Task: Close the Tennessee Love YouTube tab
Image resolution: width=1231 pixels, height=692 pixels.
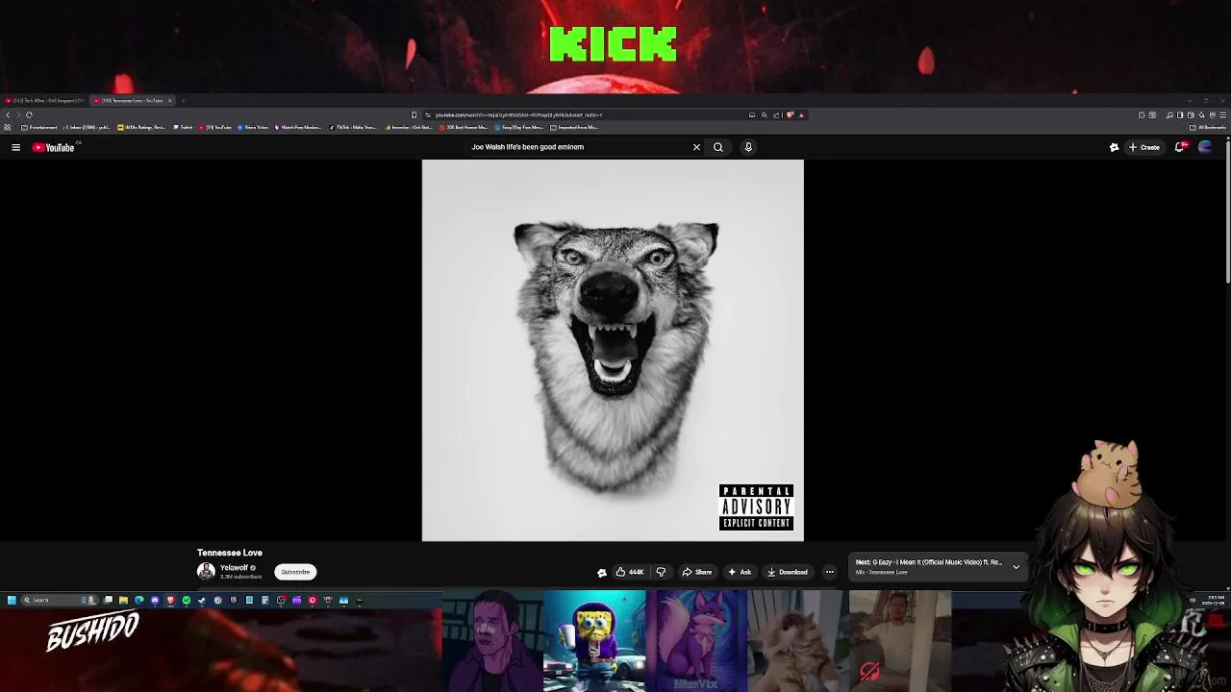Action: pyautogui.click(x=169, y=100)
